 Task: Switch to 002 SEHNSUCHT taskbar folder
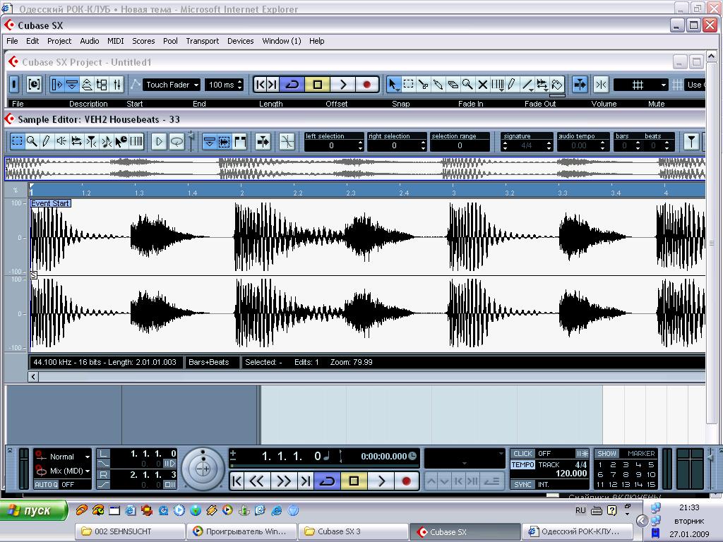[130, 531]
